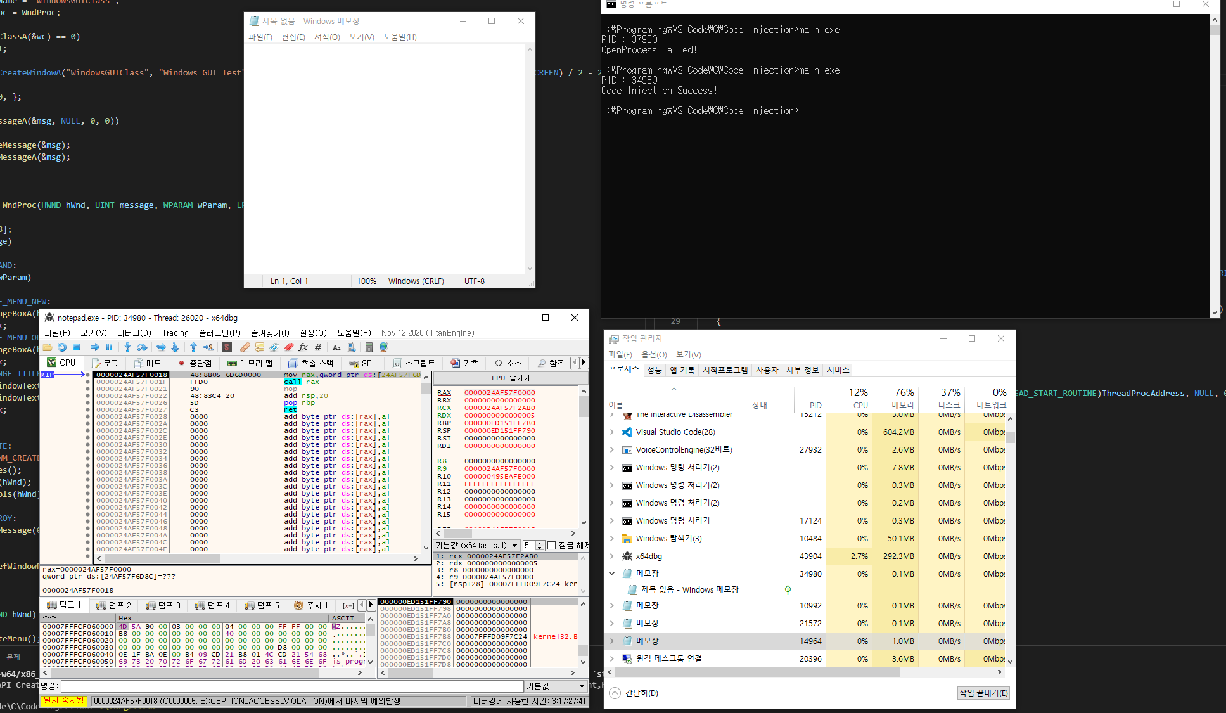
Task: Click the functions fx icon
Action: click(303, 347)
